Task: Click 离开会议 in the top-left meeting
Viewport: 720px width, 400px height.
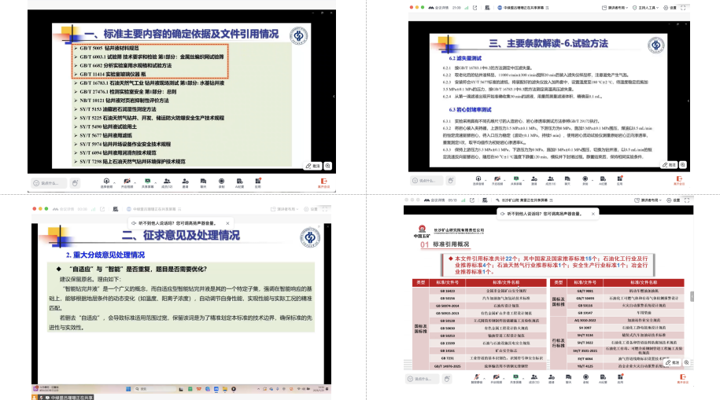Action: [x=324, y=182]
